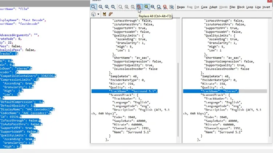This screenshot has height=153, width=273.
Task: Click "QualityLimits": { in the replace box
Action: 220,36
